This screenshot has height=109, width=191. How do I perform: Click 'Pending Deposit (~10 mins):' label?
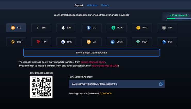(x=84, y=94)
